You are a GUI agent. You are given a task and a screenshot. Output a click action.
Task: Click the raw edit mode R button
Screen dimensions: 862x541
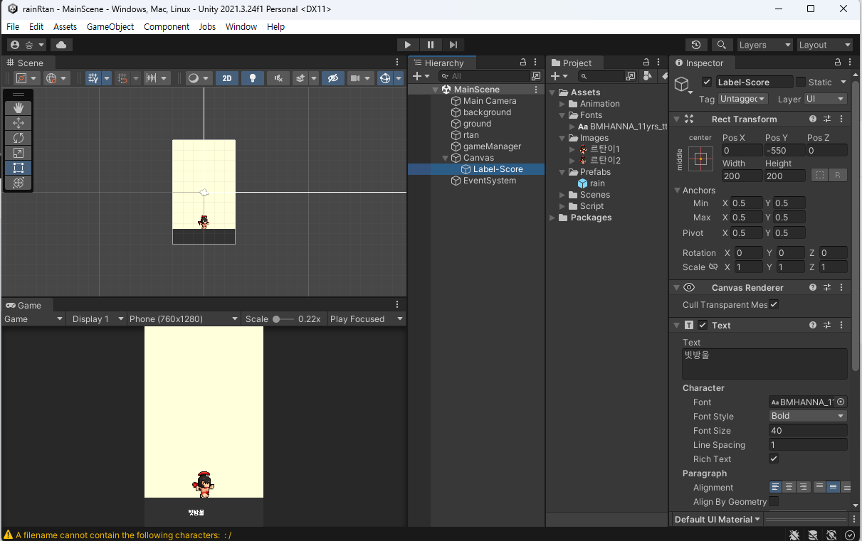[838, 175]
